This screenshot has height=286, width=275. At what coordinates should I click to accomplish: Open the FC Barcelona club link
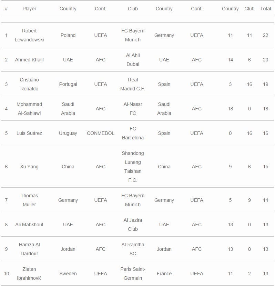pyautogui.click(x=133, y=133)
